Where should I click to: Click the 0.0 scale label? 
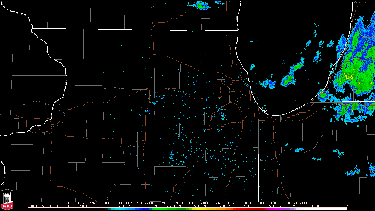click(108, 206)
